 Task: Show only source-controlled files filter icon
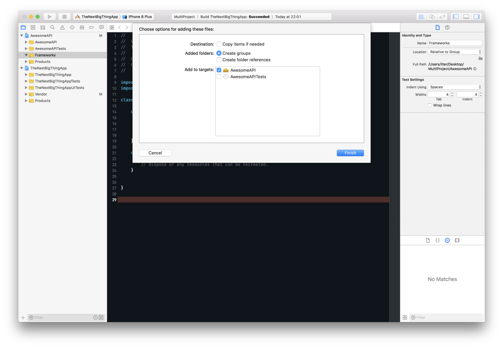tap(101, 318)
